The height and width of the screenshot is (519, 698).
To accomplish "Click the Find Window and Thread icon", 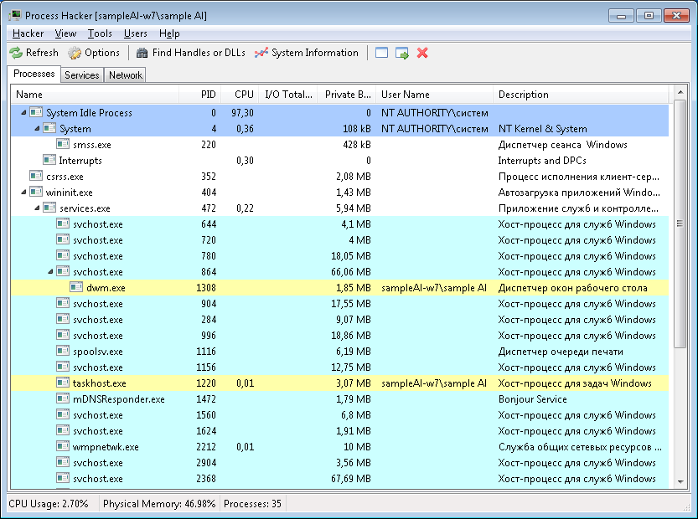I will [x=402, y=53].
